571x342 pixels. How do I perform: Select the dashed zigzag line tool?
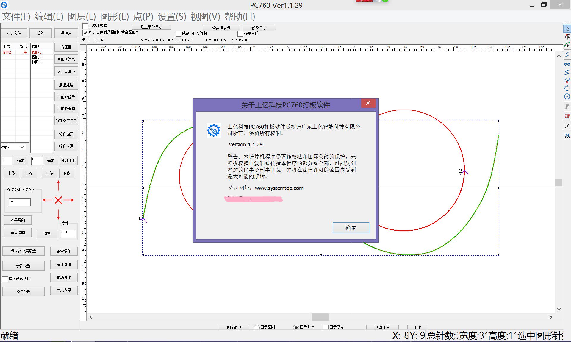[567, 54]
